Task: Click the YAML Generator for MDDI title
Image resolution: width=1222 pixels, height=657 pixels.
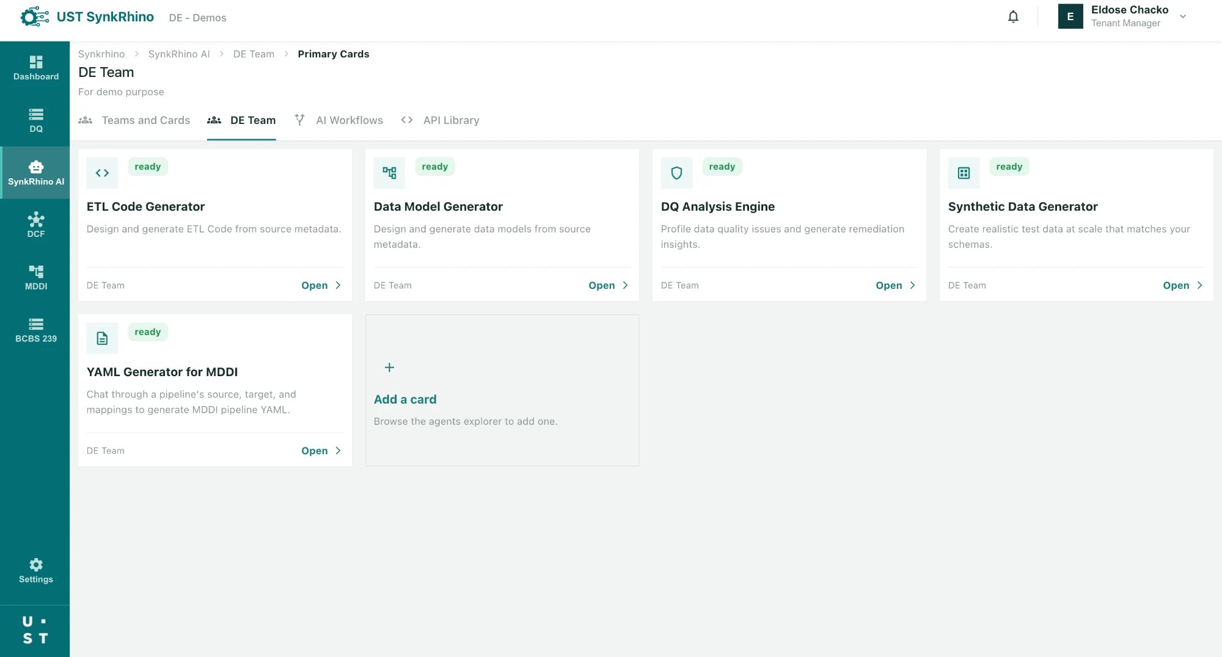Action: pyautogui.click(x=163, y=372)
